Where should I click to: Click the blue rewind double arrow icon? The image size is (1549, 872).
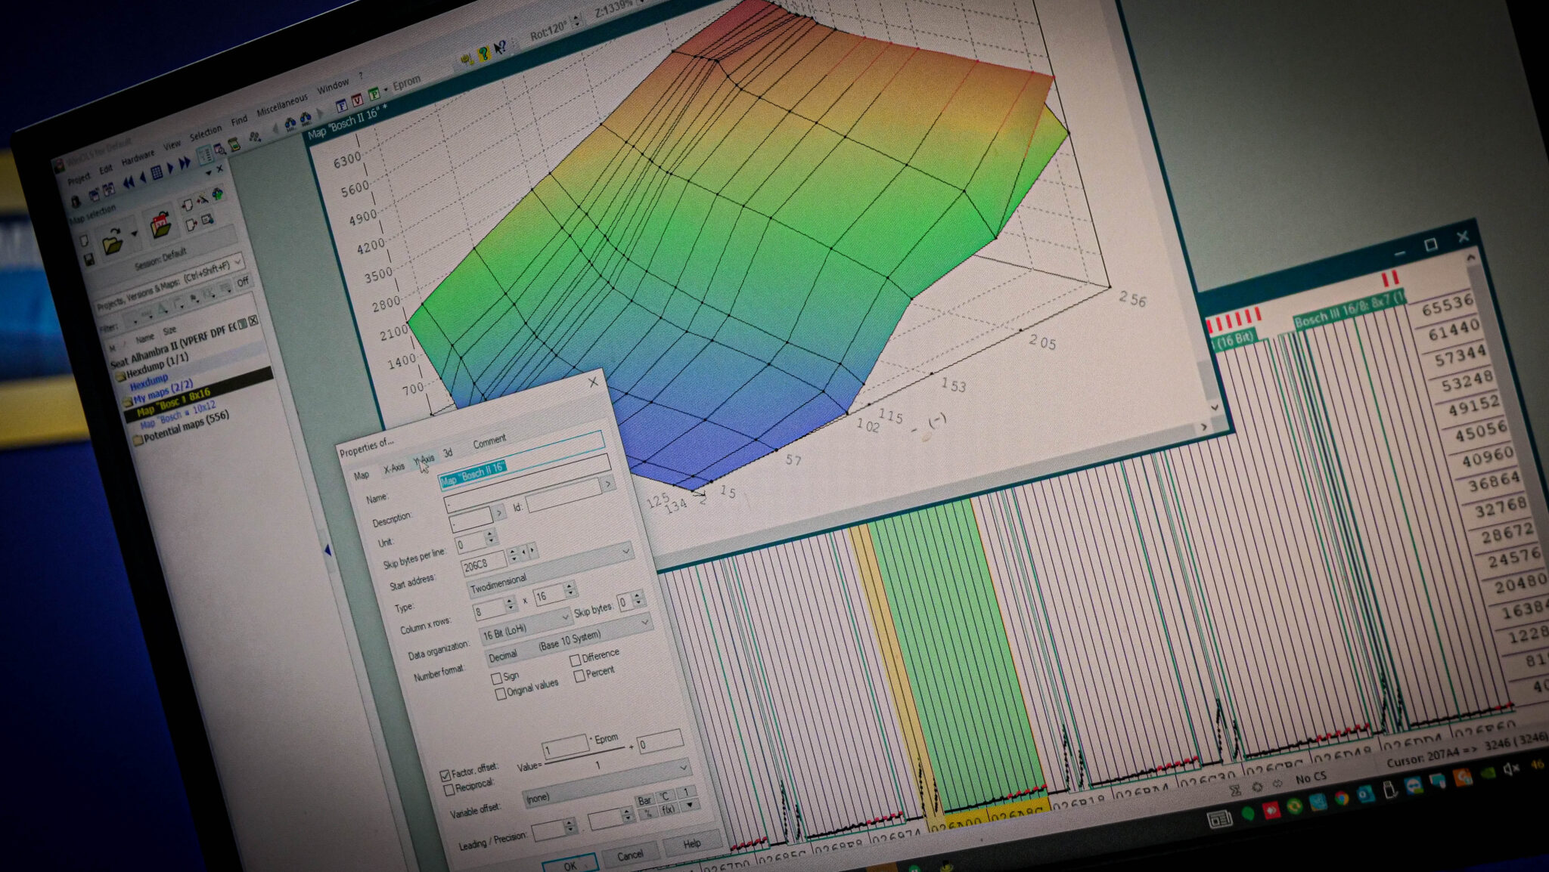pyautogui.click(x=129, y=181)
